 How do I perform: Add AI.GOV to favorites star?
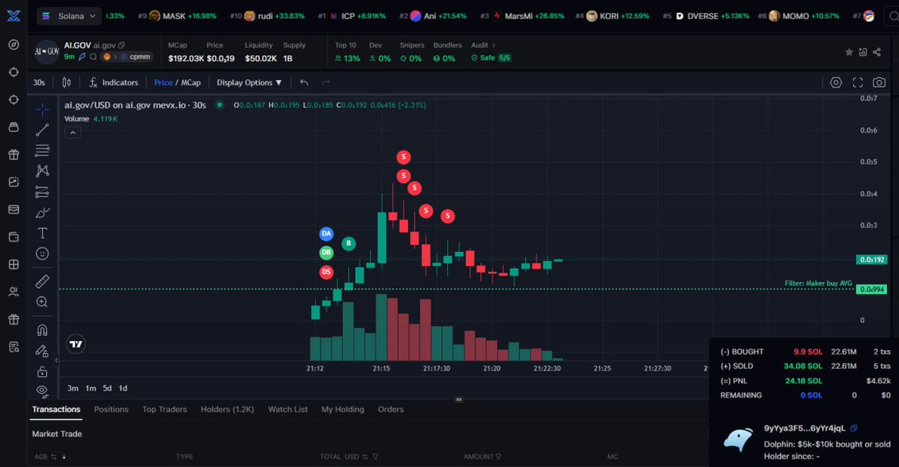point(849,52)
